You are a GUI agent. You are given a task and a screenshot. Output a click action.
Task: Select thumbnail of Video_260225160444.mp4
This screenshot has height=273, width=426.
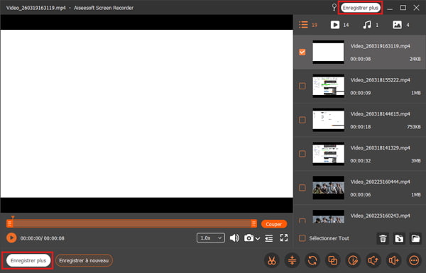(328, 188)
